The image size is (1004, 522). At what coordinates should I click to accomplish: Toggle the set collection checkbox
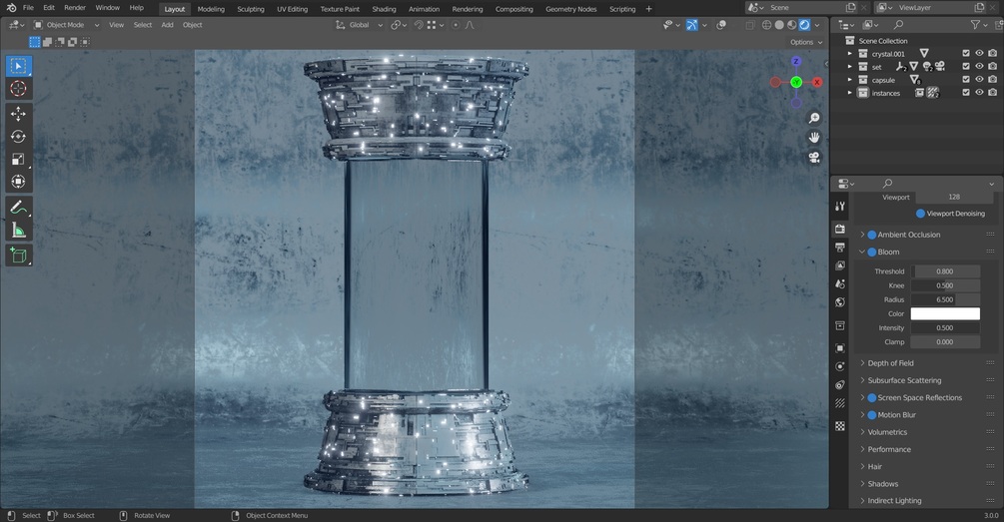[966, 67]
